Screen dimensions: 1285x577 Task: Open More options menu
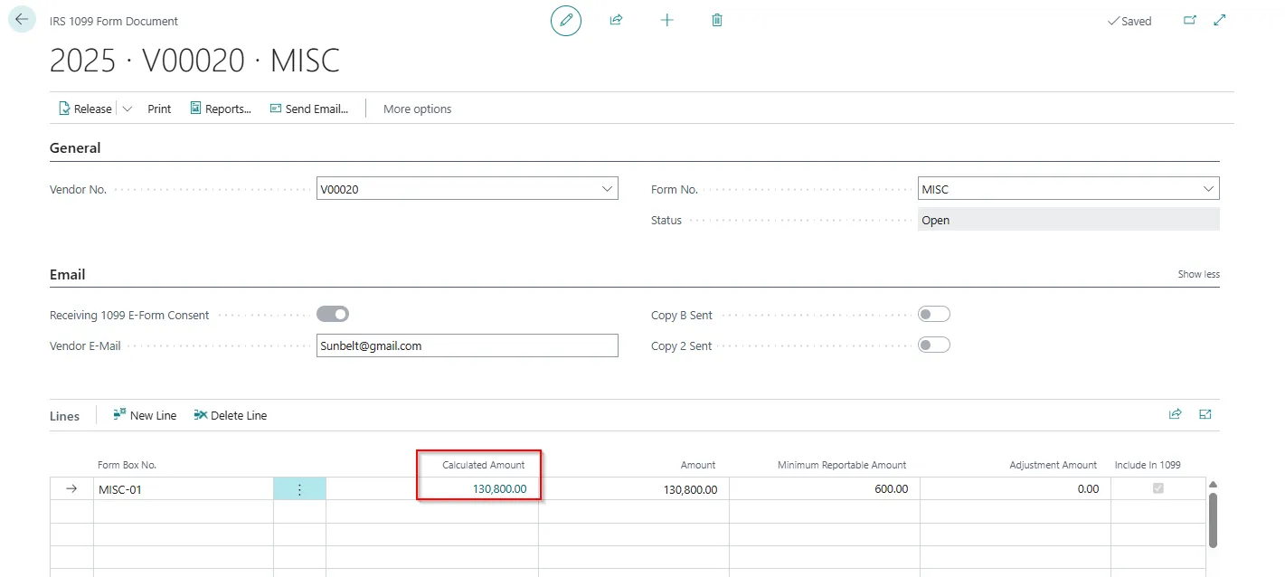[x=417, y=109]
